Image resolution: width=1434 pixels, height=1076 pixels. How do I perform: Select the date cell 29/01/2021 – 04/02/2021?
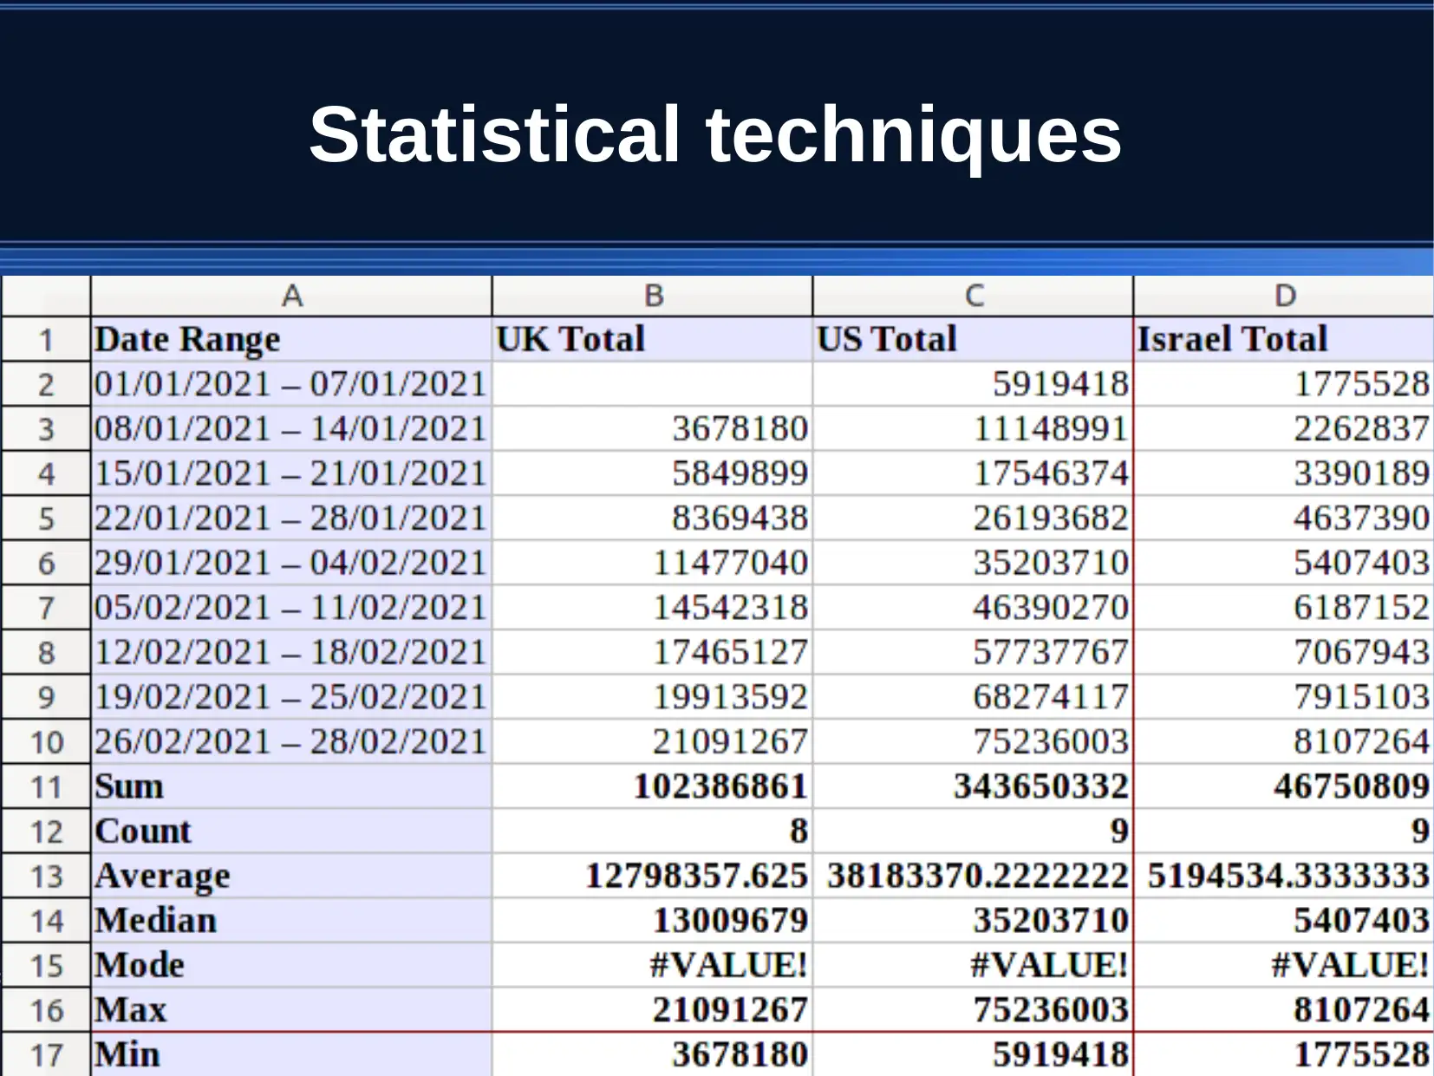click(x=291, y=563)
